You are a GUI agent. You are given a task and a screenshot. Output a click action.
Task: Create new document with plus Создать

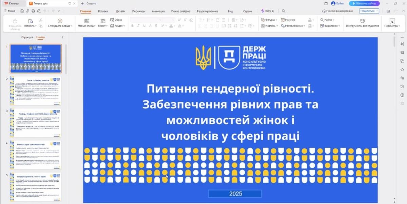[x=89, y=3]
